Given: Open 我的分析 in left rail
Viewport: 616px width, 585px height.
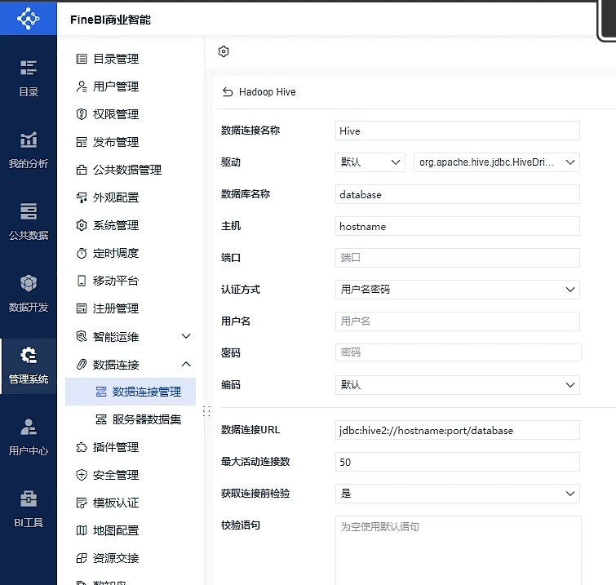Looking at the screenshot, I should pyautogui.click(x=29, y=150).
